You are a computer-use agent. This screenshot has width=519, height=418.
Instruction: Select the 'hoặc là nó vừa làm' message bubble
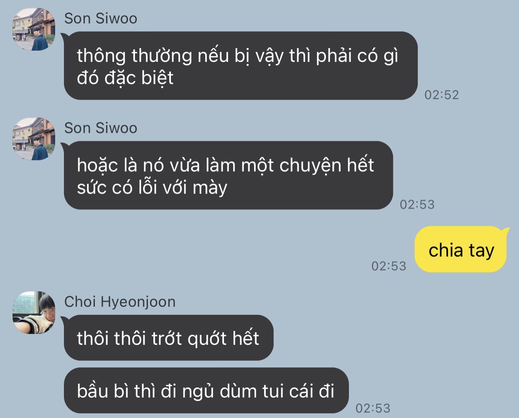(228, 175)
